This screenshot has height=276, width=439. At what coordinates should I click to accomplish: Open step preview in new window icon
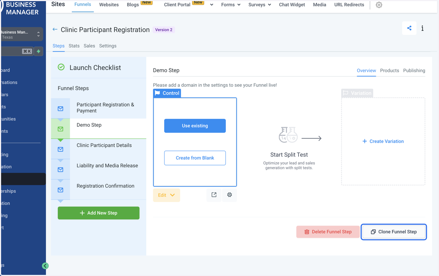coord(214,195)
